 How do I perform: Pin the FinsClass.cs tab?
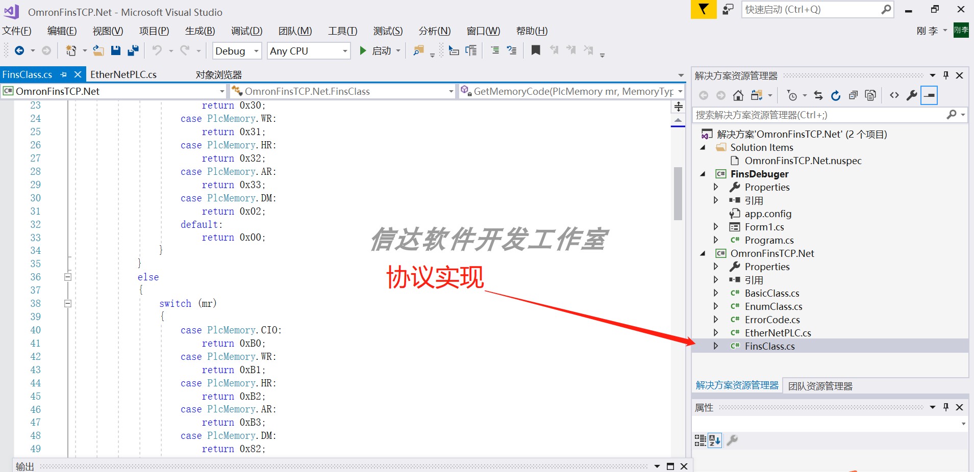point(64,74)
